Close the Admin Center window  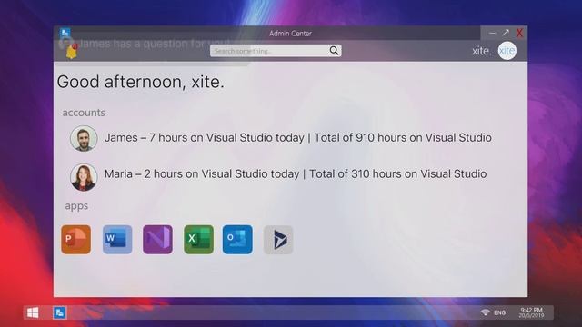point(519,33)
